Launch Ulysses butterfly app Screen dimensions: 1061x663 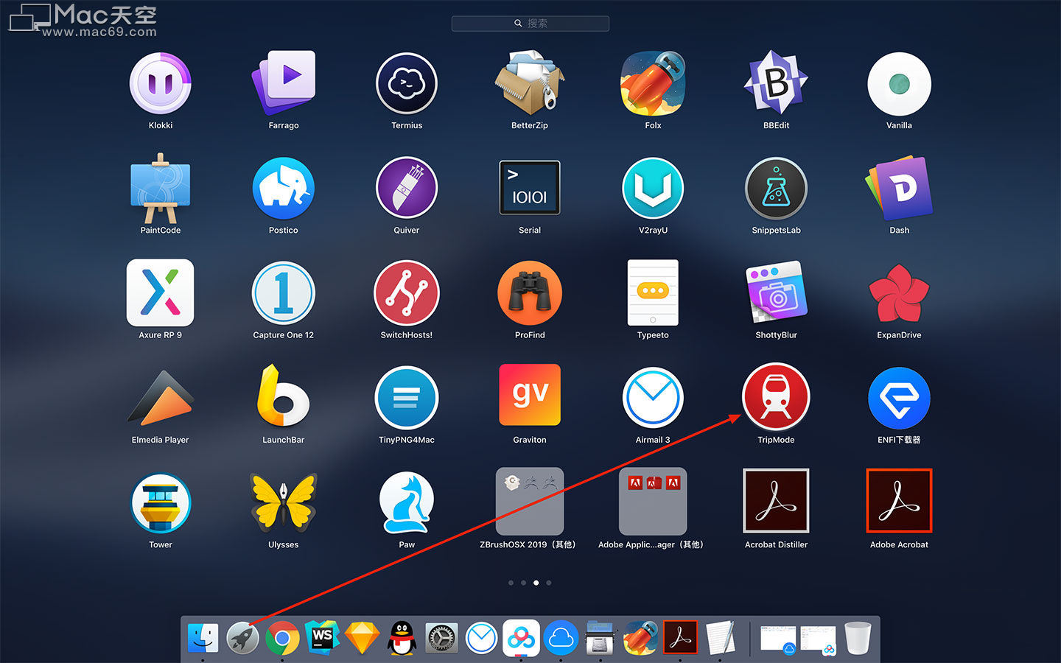284,502
